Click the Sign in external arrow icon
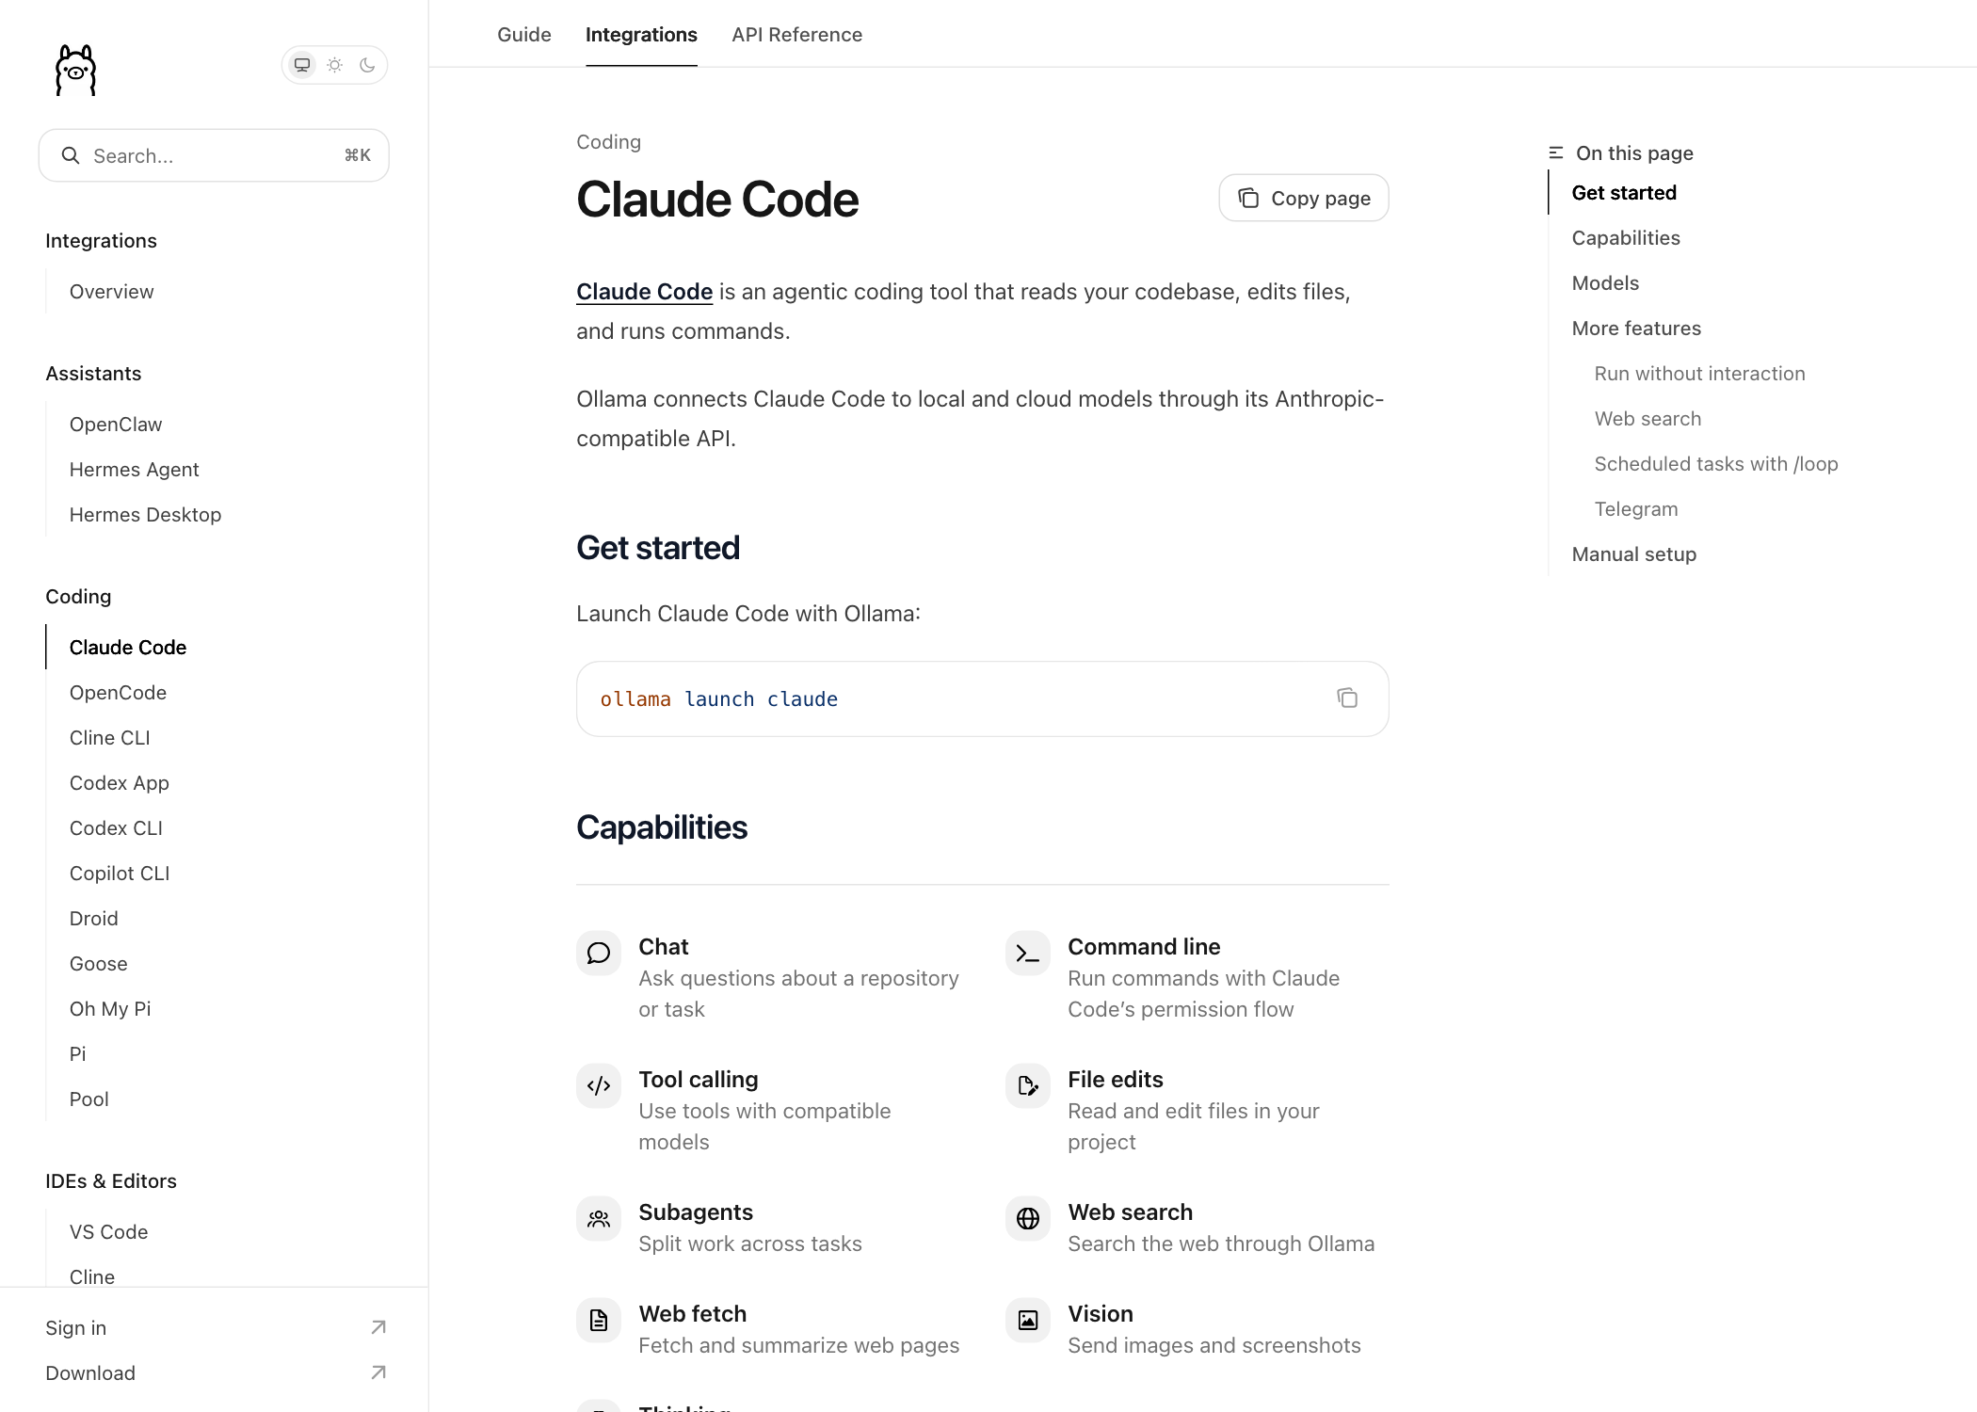This screenshot has height=1412, width=1977. click(378, 1327)
